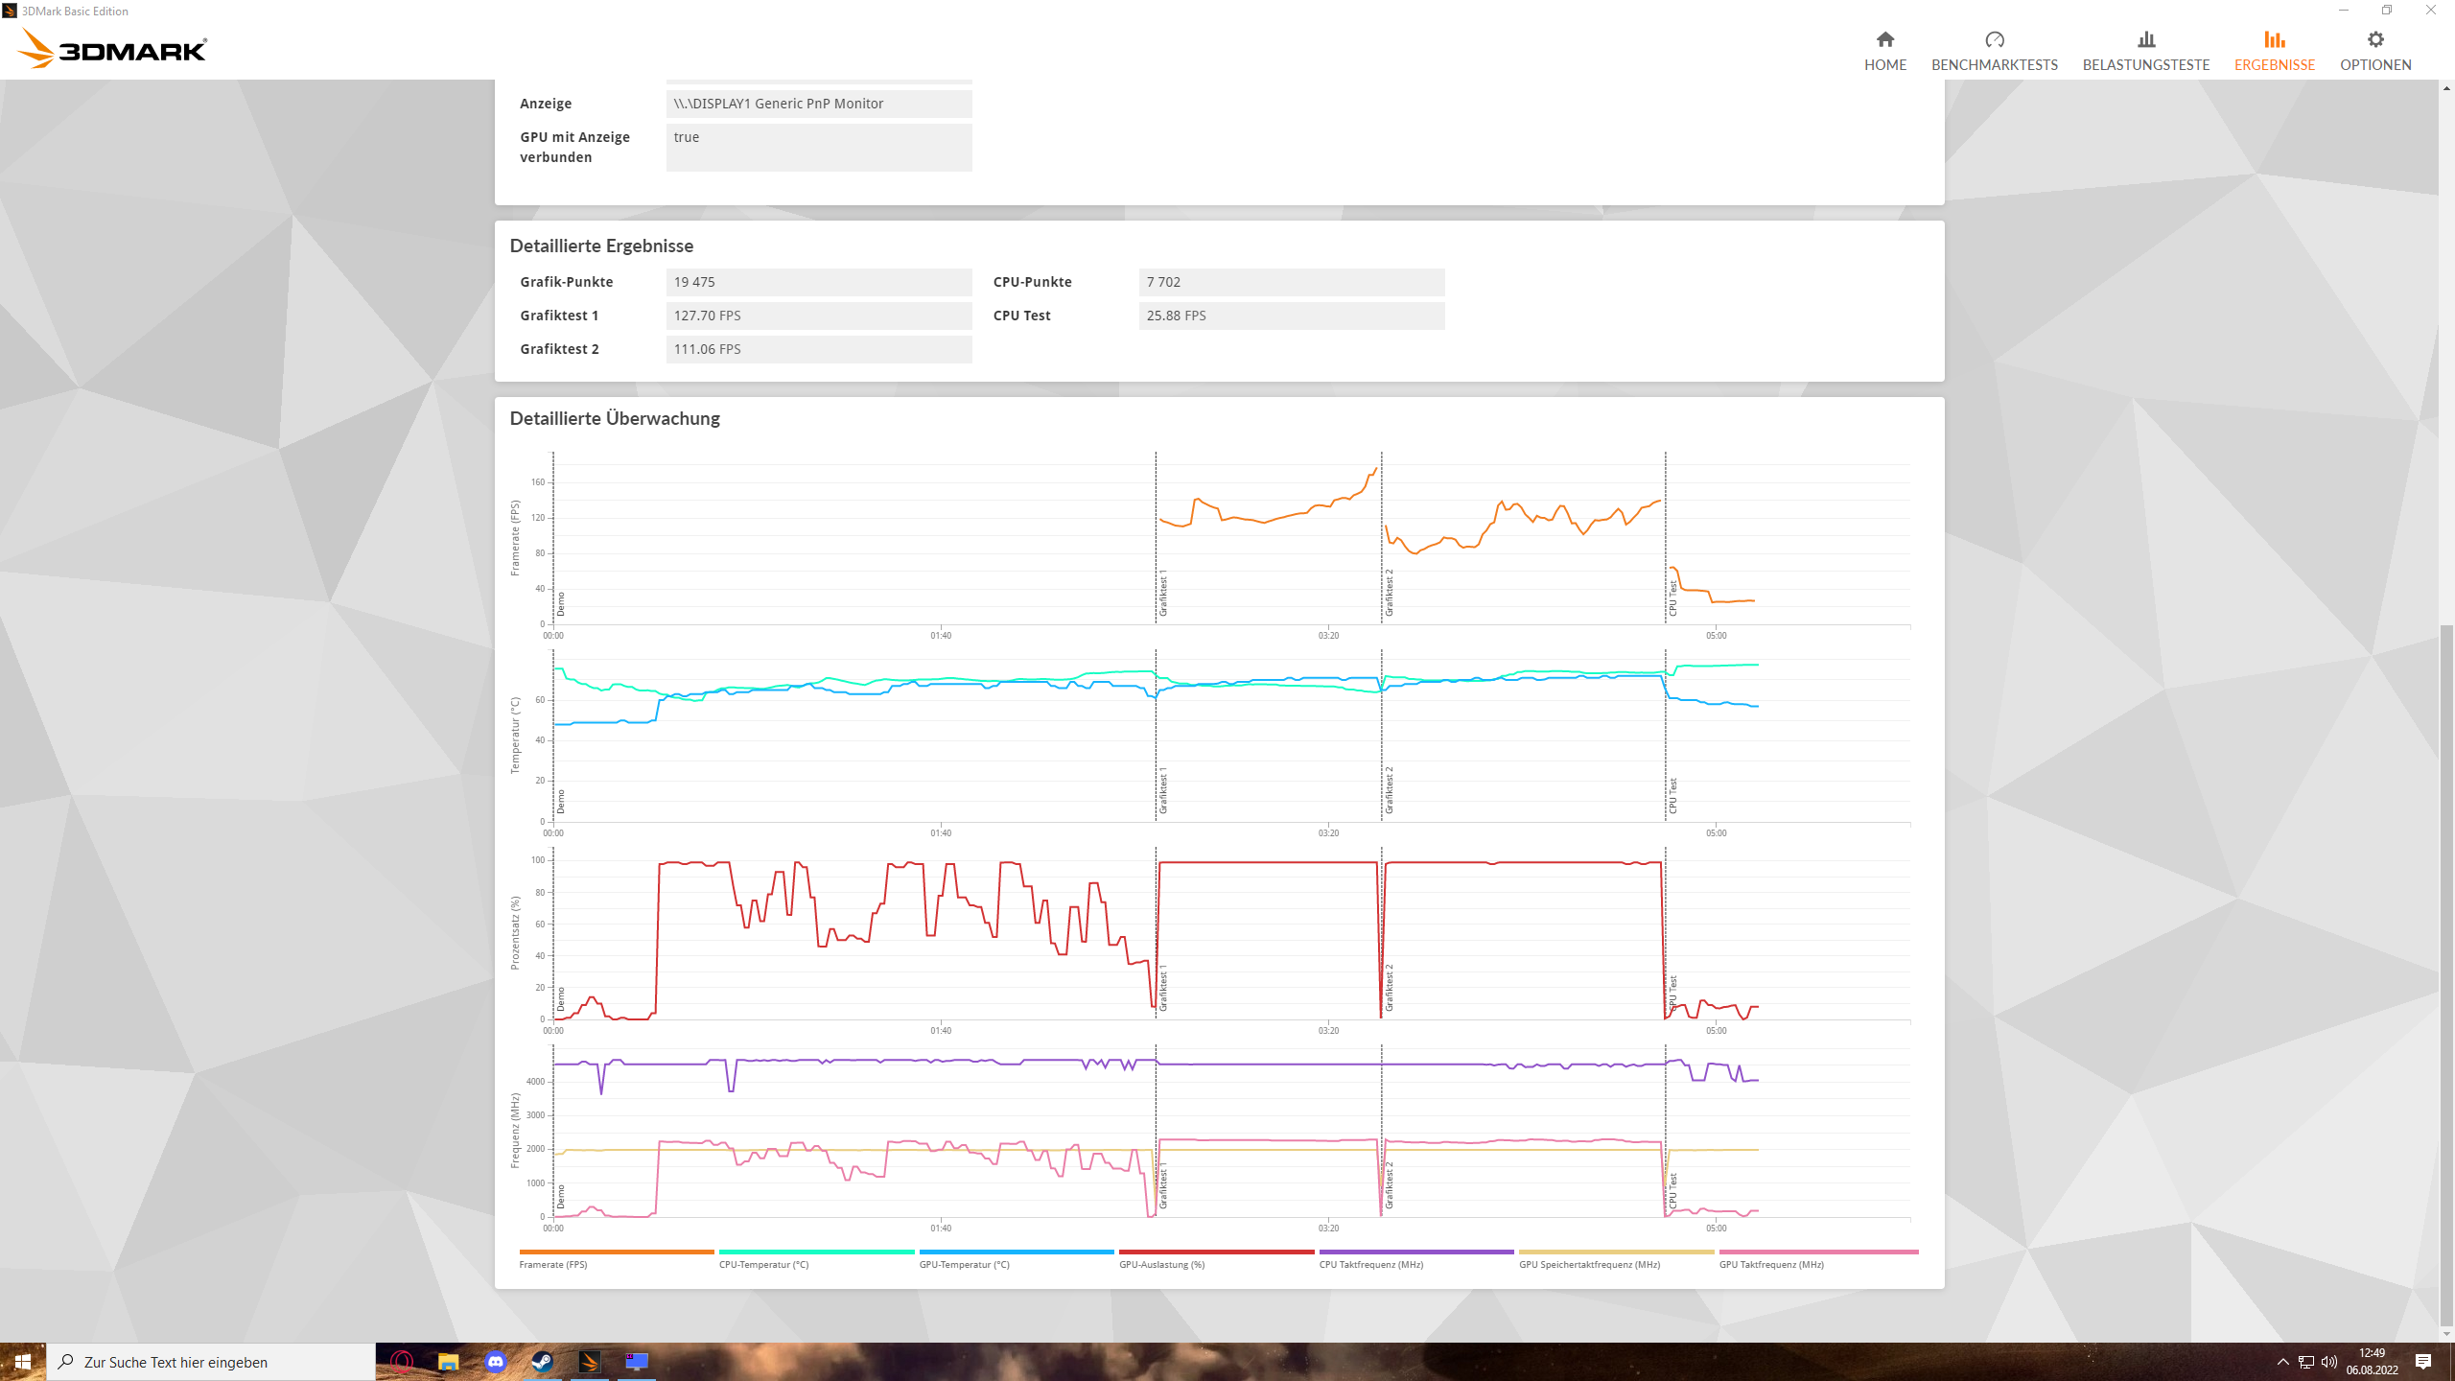Expand hidden system tray icons chevron
2455x1381 pixels.
[2282, 1362]
